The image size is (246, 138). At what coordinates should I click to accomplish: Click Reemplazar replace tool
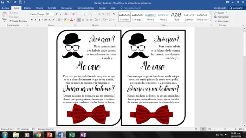pyautogui.click(x=221, y=17)
